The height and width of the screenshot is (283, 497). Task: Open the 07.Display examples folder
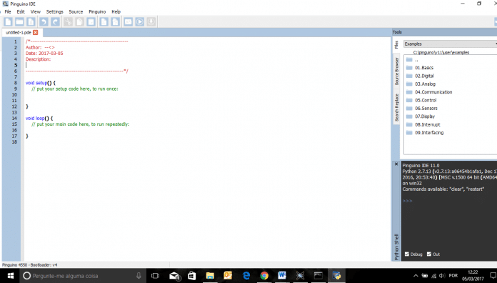(425, 116)
